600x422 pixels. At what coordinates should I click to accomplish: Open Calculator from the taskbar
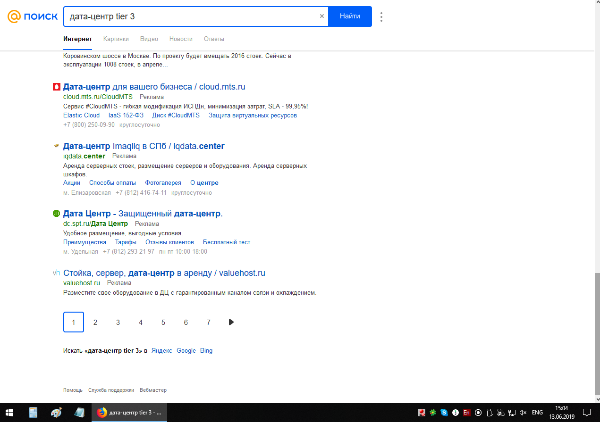33,413
